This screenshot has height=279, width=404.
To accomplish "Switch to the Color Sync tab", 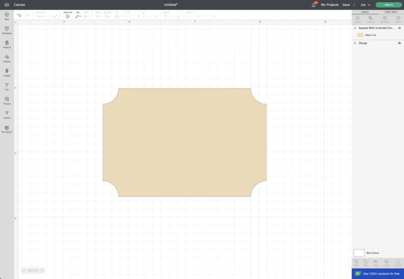I will [391, 12].
